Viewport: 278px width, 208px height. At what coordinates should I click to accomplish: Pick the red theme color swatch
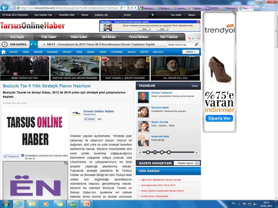tap(189, 38)
